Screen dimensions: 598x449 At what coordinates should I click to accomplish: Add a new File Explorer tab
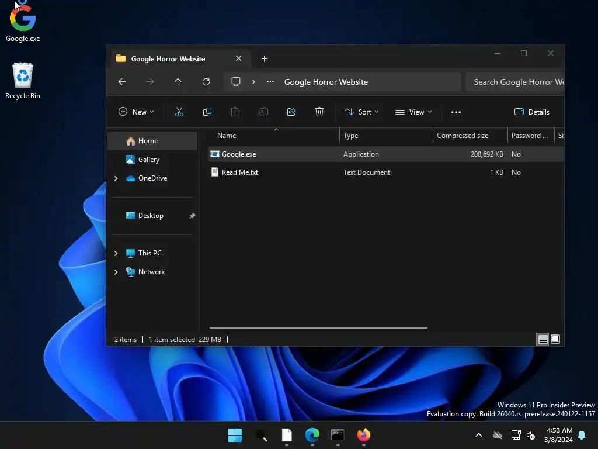click(x=265, y=59)
